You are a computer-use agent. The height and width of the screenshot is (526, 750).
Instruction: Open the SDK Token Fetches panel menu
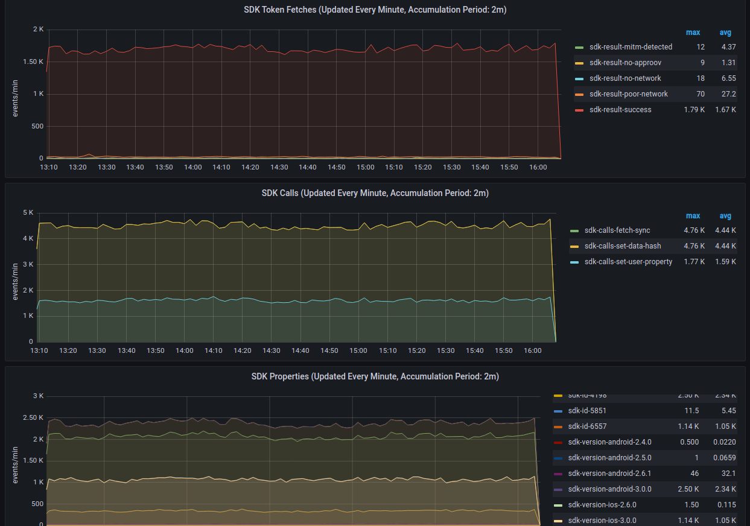tap(375, 10)
